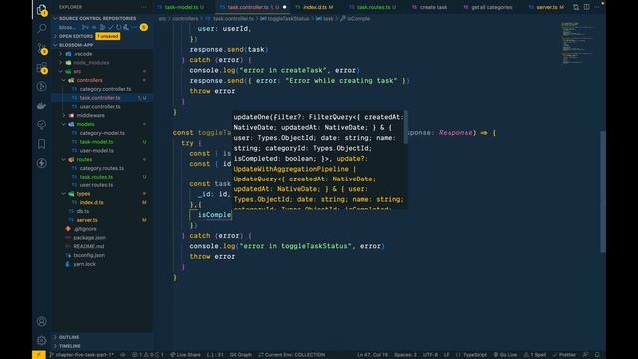Screen dimensions: 638x359
Task: Open the Extensions view icon
Action: pos(41,67)
